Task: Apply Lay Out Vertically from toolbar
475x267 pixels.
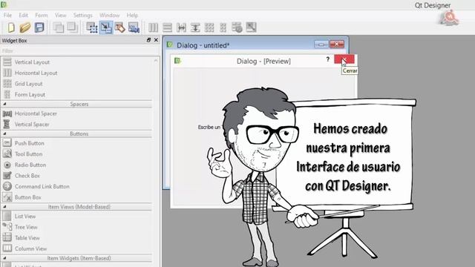Action: tap(167, 27)
